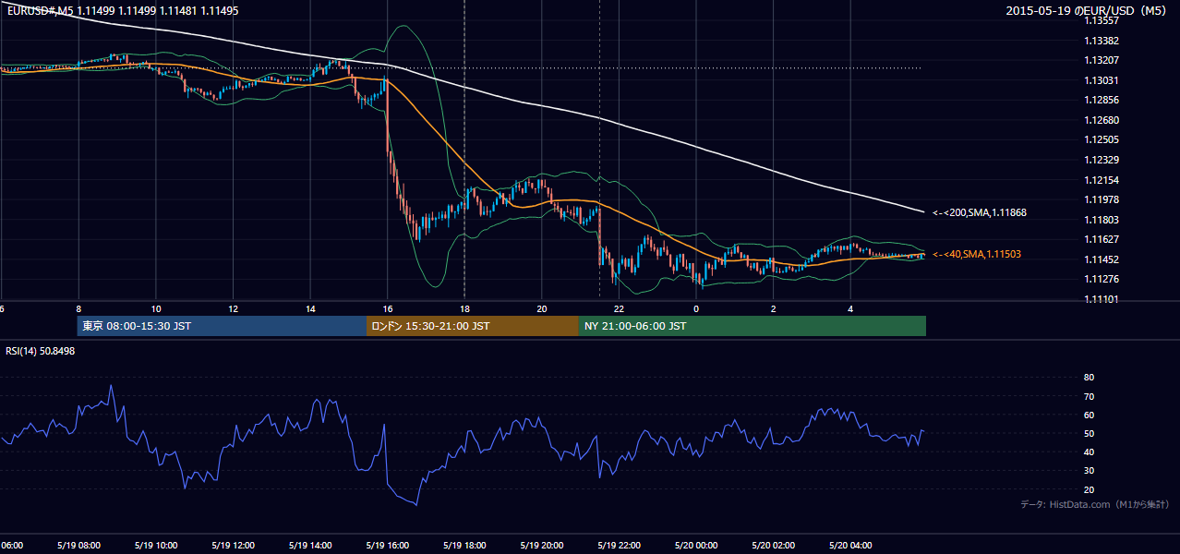Click the RSI 30 level label
Viewport: 1180px width, 554px height.
[1089, 471]
